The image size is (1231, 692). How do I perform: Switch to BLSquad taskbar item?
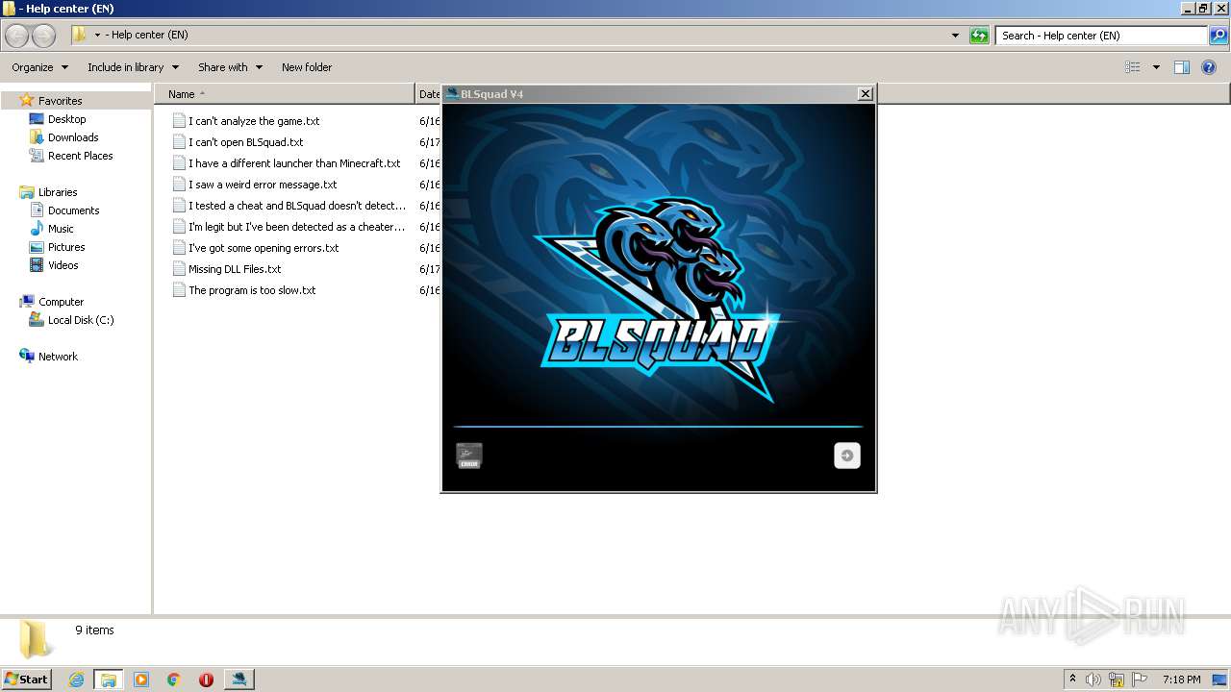click(239, 680)
